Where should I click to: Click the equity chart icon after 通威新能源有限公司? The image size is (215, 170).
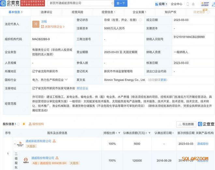click(x=54, y=141)
